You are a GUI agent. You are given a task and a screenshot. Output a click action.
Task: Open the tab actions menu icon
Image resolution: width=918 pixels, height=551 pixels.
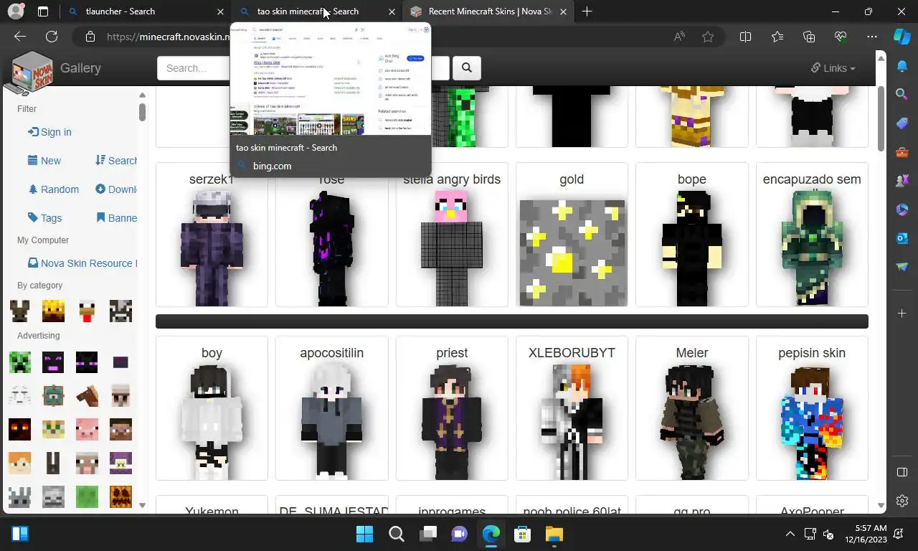click(x=43, y=11)
